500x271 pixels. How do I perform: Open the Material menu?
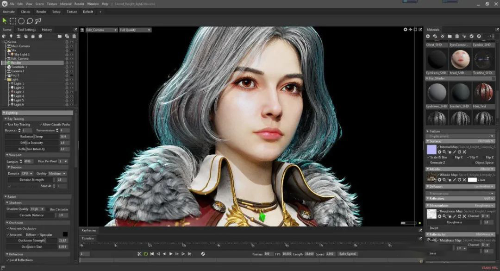tap(65, 4)
